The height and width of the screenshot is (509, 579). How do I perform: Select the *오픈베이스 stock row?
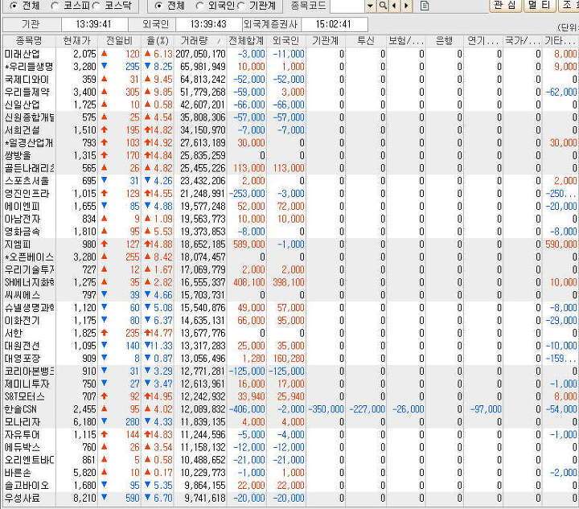(x=289, y=257)
